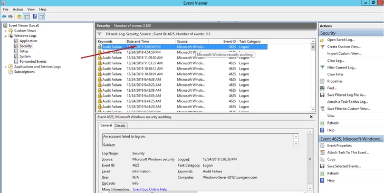Select the Setup log in tree
384x193 pixels.
24,51
